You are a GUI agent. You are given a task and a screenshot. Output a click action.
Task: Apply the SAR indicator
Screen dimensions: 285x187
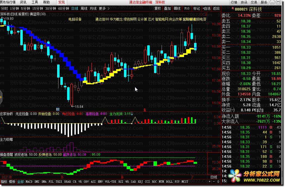[133, 182]
